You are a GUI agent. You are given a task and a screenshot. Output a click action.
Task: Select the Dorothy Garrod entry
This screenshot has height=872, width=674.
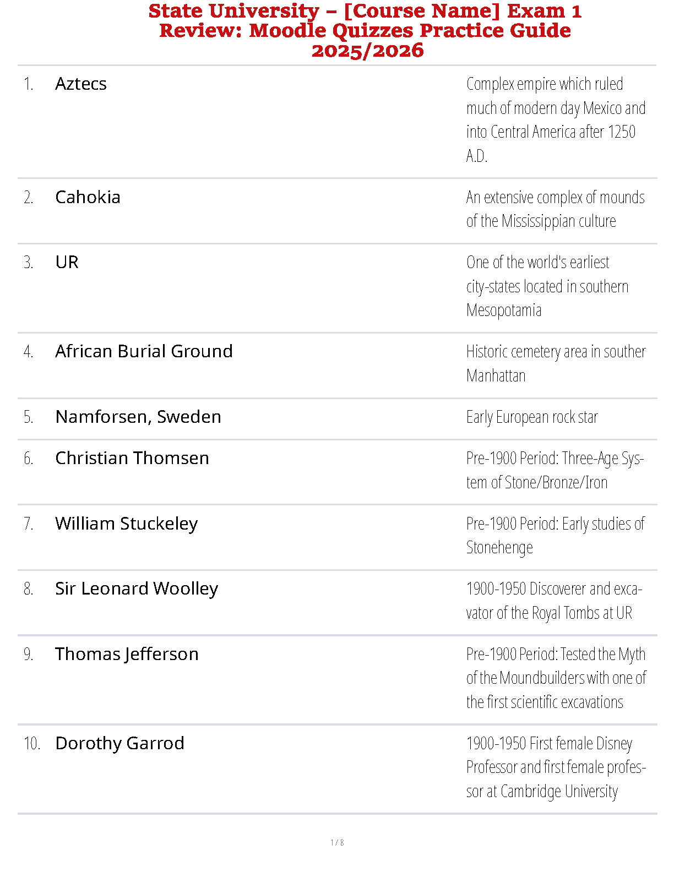tap(120, 744)
